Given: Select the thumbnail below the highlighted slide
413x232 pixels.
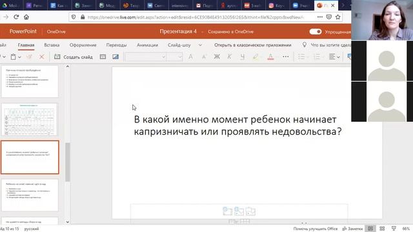Looking at the screenshot, I should 30,195.
